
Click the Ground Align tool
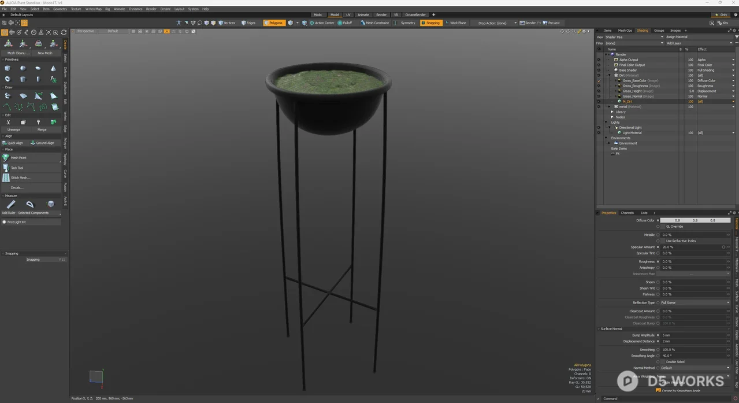coord(42,143)
